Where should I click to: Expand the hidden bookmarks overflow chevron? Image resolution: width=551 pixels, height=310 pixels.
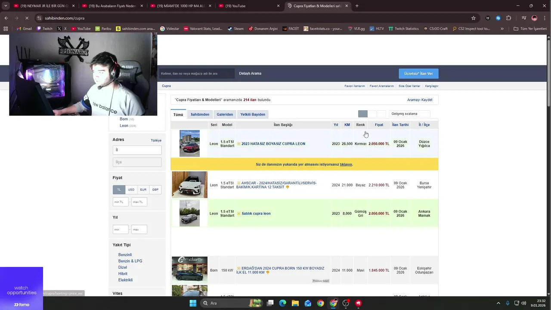pyautogui.click(x=502, y=29)
